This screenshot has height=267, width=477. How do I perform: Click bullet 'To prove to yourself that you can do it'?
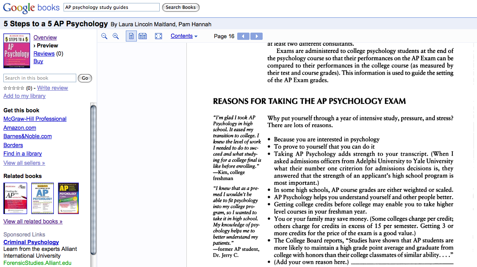pos(324,147)
